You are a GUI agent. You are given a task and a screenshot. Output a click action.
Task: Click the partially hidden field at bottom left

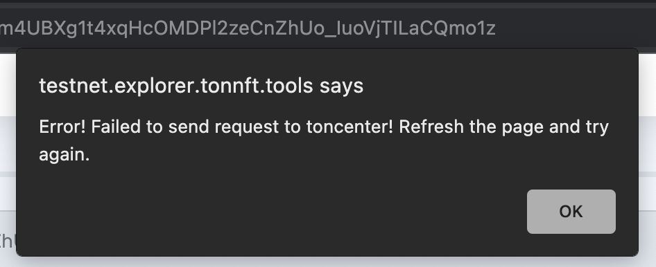(8, 239)
